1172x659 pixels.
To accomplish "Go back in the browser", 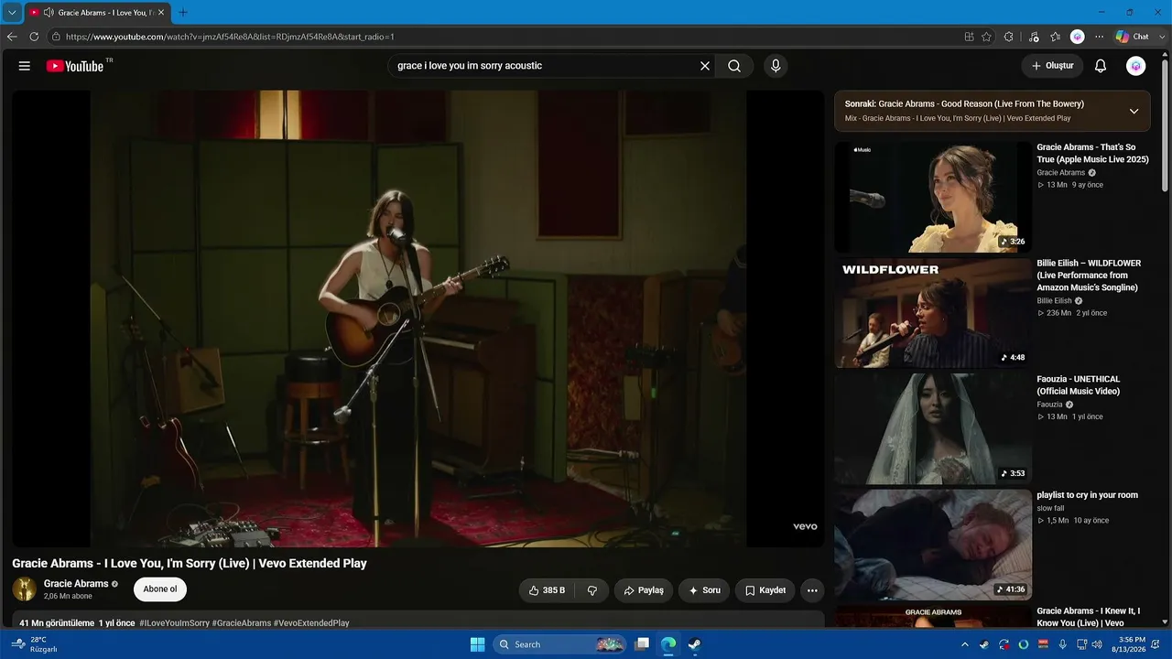I will point(12,37).
